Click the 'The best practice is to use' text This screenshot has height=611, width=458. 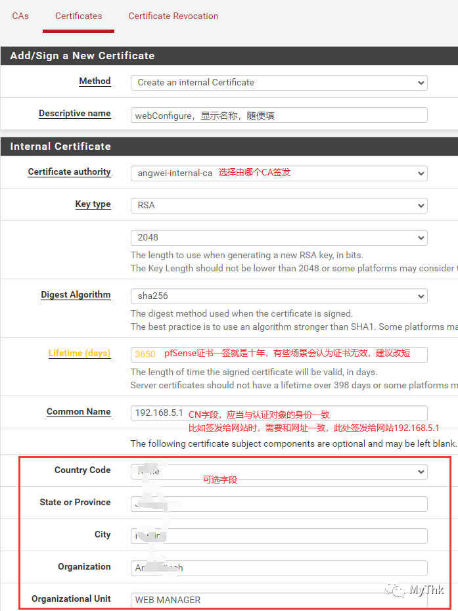[x=294, y=327]
